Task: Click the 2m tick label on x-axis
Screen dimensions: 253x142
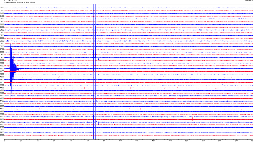Action: (x=21, y=141)
